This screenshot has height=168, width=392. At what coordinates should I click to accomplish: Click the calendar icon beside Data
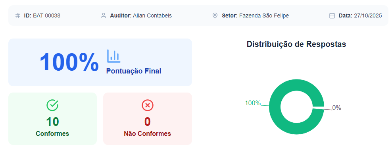(332, 15)
